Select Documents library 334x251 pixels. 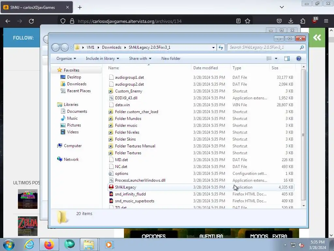click(77, 111)
